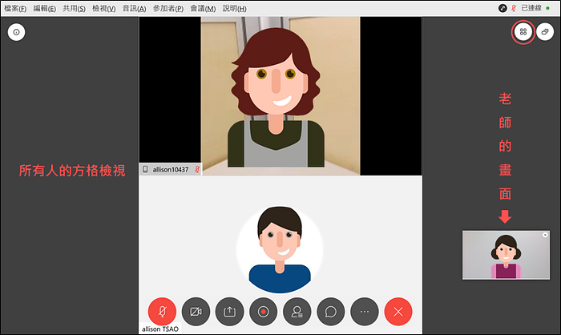Screen dimensions: 561x335
Task: Unmute the red microphone button
Action: (x=162, y=312)
